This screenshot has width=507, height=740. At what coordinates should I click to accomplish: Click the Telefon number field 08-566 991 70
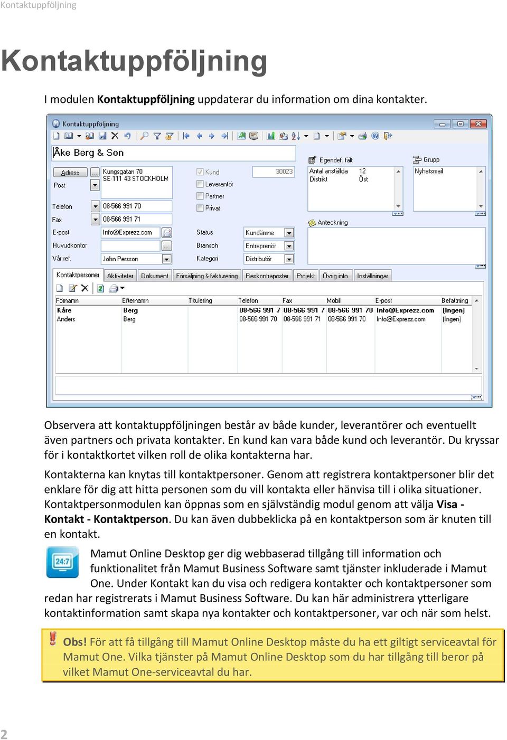[136, 206]
